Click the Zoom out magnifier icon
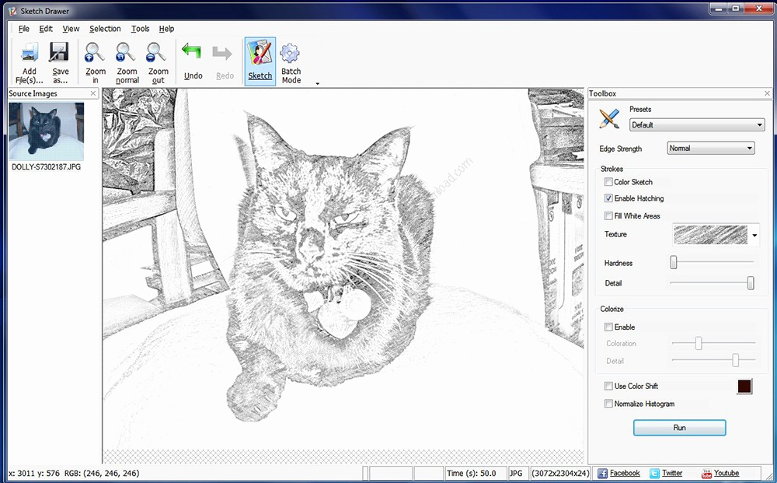The height and width of the screenshot is (483, 777). coord(158,54)
